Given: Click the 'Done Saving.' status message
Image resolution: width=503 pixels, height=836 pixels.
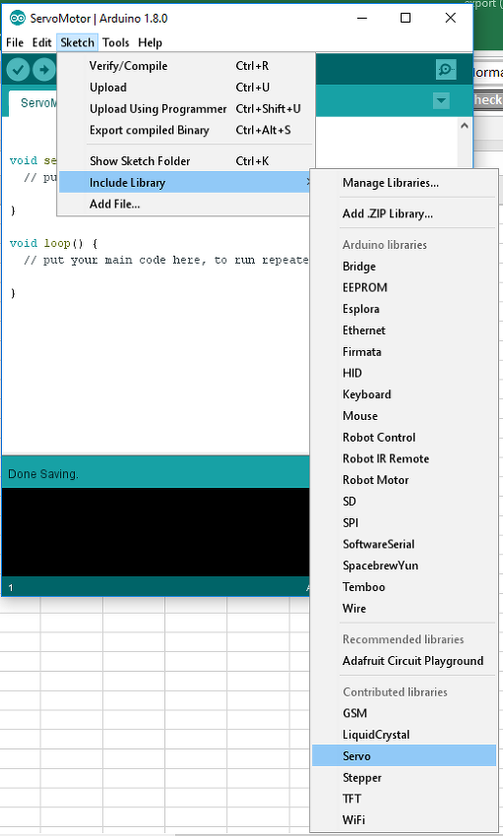Looking at the screenshot, I should 43,474.
